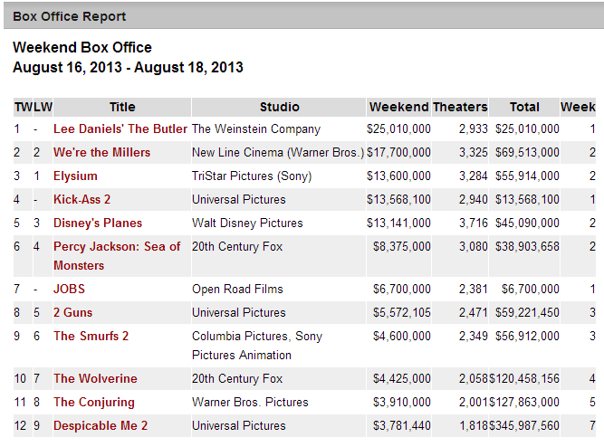Click Despicable Me 2 link
The width and height of the screenshot is (604, 447).
click(101, 426)
